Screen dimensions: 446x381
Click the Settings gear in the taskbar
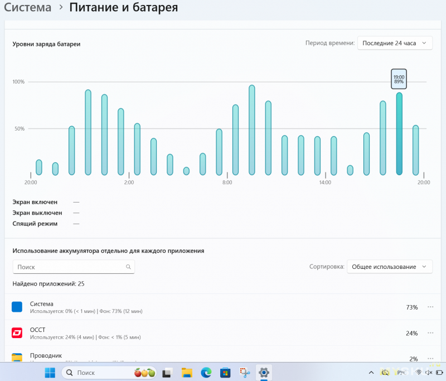264,372
